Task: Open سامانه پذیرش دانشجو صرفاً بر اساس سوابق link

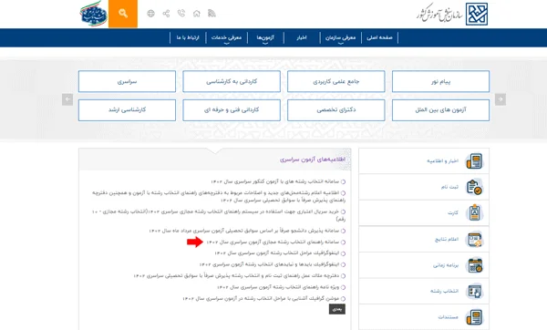Action: tap(243, 231)
